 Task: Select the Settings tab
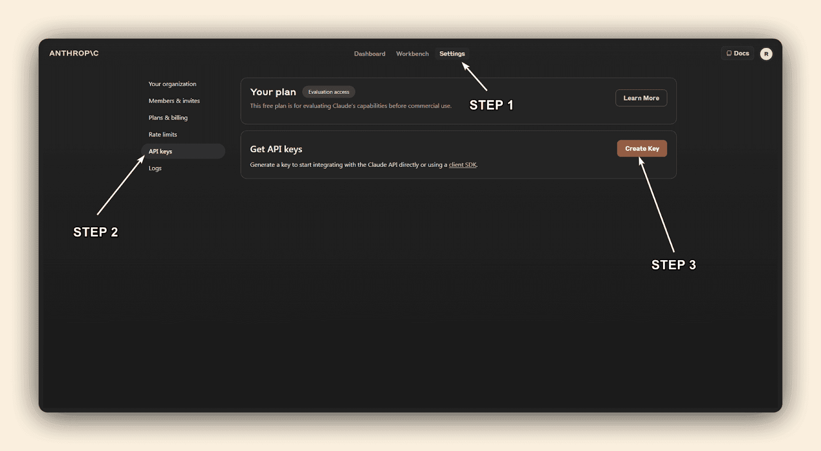452,54
